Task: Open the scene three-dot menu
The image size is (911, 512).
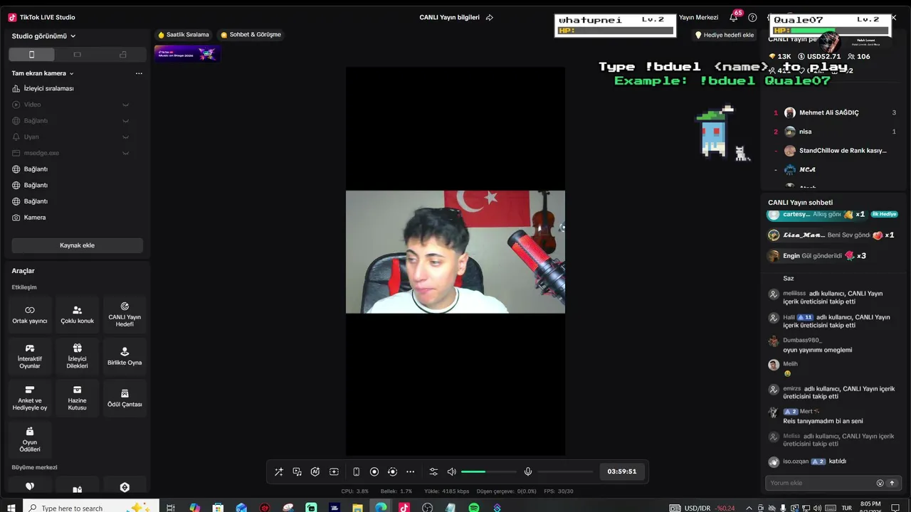Action: click(139, 73)
